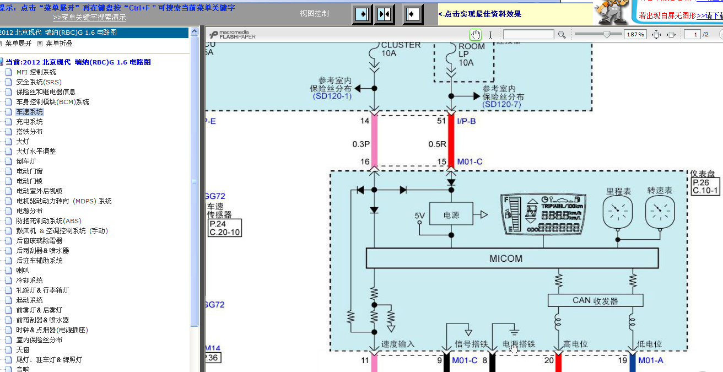Click the <-点击实现最佳资料效果 link

(x=481, y=14)
